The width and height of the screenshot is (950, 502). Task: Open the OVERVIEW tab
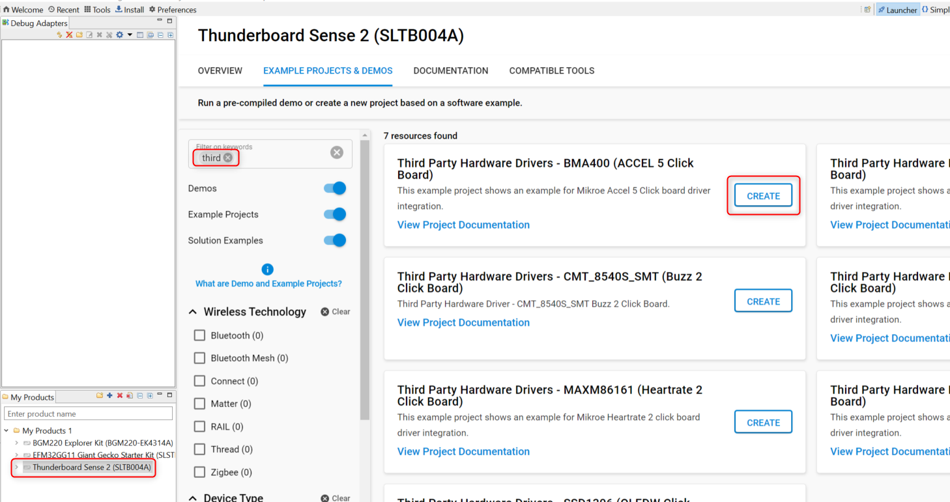point(220,70)
